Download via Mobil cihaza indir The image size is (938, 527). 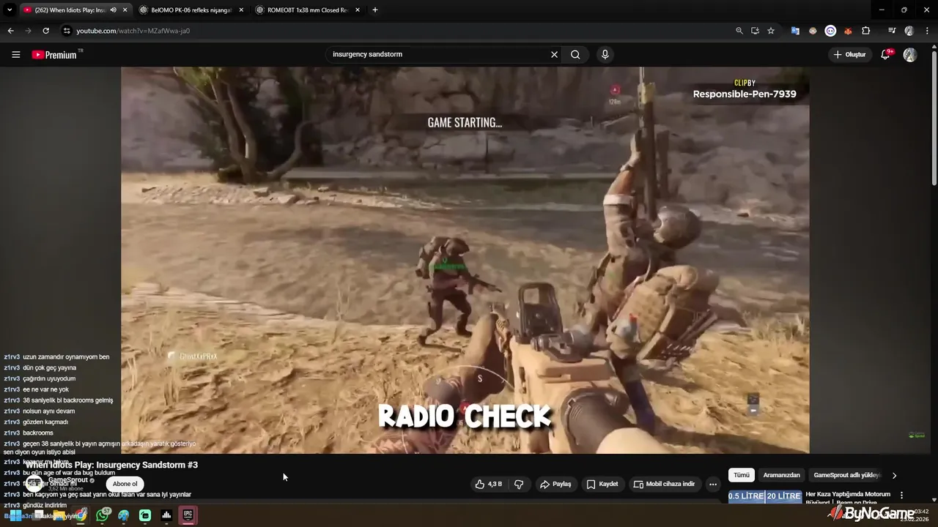[664, 484]
